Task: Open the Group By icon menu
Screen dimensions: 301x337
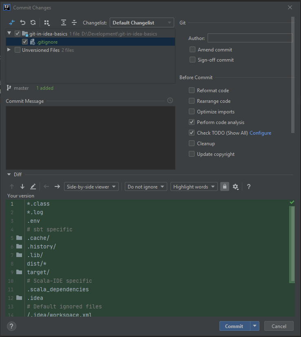Action: [47, 23]
